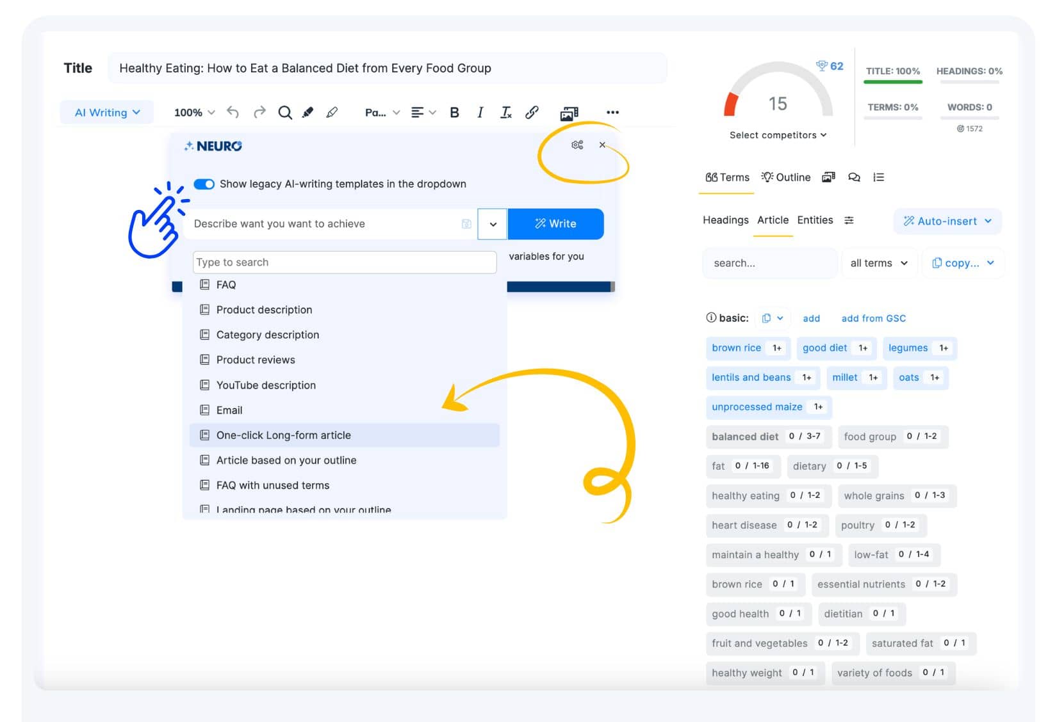Click the Describe what you want field
Viewport: 1057px width, 722px height.
(330, 224)
